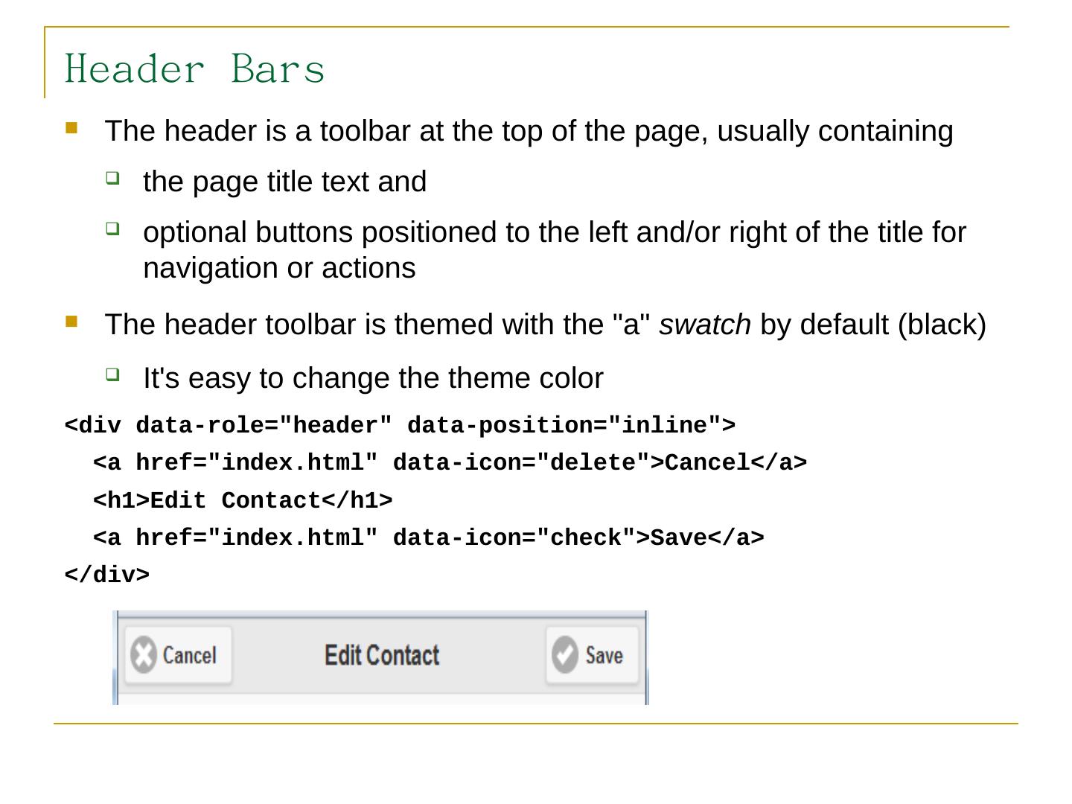Image resolution: width=1072 pixels, height=804 pixels.
Task: Click the div data-role="header" opening code line
Action: pos(400,426)
